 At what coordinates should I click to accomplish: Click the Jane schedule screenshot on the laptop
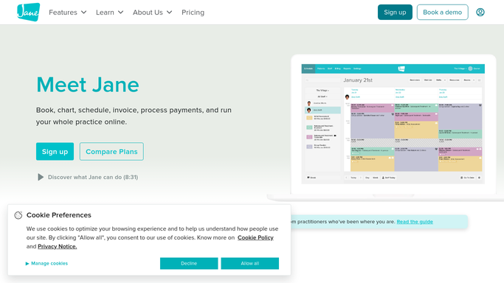393,124
